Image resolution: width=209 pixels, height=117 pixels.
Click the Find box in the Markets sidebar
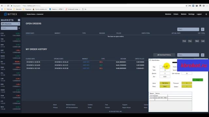[9, 28]
